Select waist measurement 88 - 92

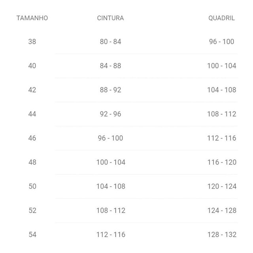pos(111,90)
